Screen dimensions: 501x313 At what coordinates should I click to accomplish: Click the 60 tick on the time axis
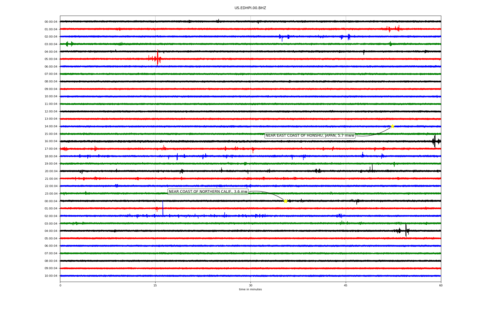click(x=441, y=285)
